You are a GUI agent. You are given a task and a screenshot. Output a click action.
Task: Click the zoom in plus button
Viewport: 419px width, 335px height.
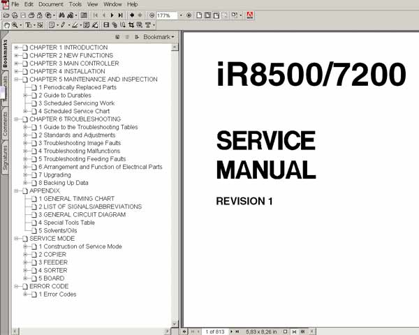pyautogui.click(x=189, y=15)
